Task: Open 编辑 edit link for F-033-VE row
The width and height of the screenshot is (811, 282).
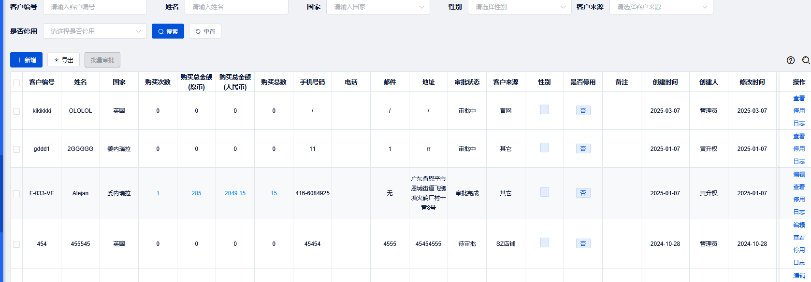Action: [799, 175]
